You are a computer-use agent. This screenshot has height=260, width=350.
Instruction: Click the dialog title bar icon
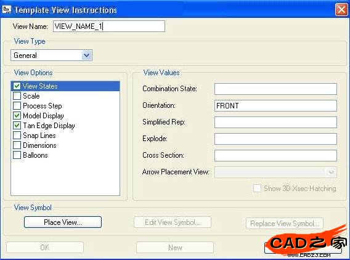[x=7, y=10]
